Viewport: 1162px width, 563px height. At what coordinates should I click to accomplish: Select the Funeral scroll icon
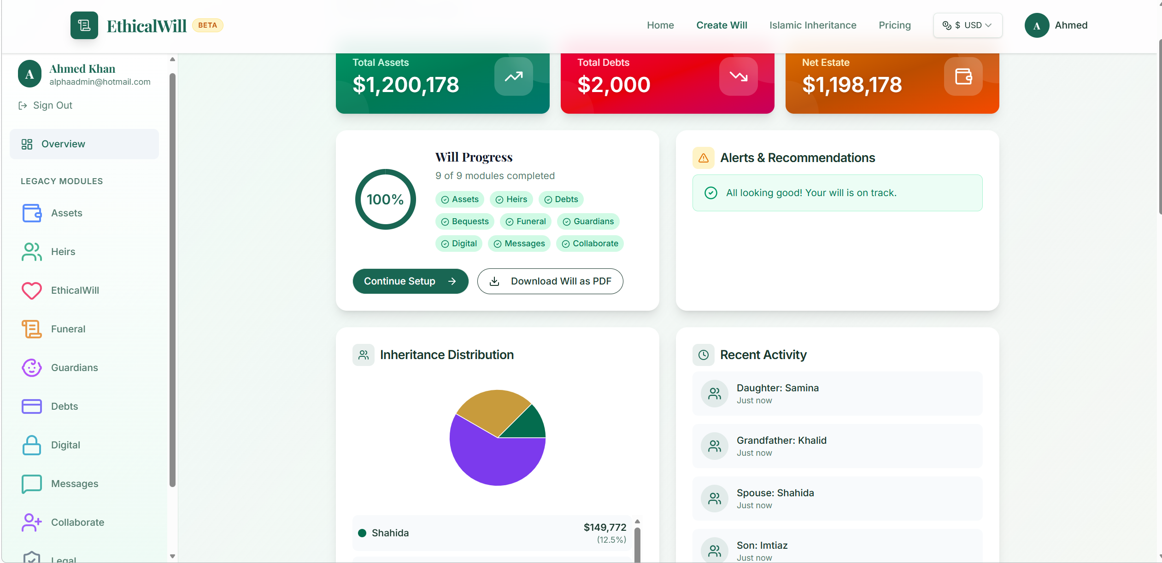pos(32,329)
